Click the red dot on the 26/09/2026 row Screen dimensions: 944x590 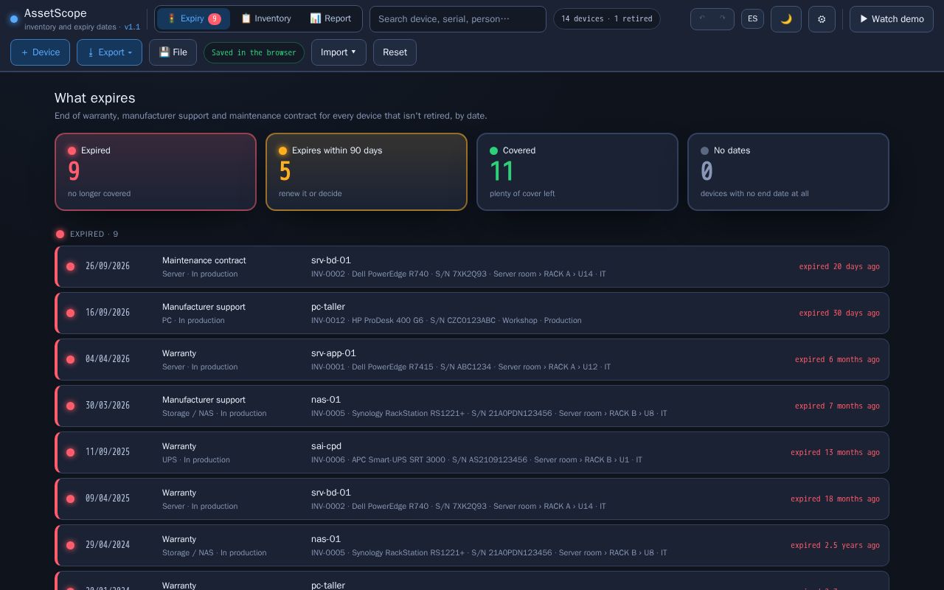pos(70,266)
